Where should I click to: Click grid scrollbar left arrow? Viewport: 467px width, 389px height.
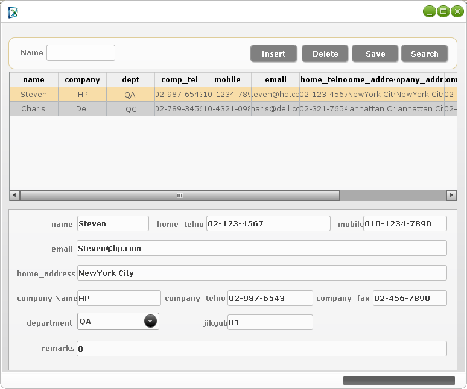(x=15, y=196)
